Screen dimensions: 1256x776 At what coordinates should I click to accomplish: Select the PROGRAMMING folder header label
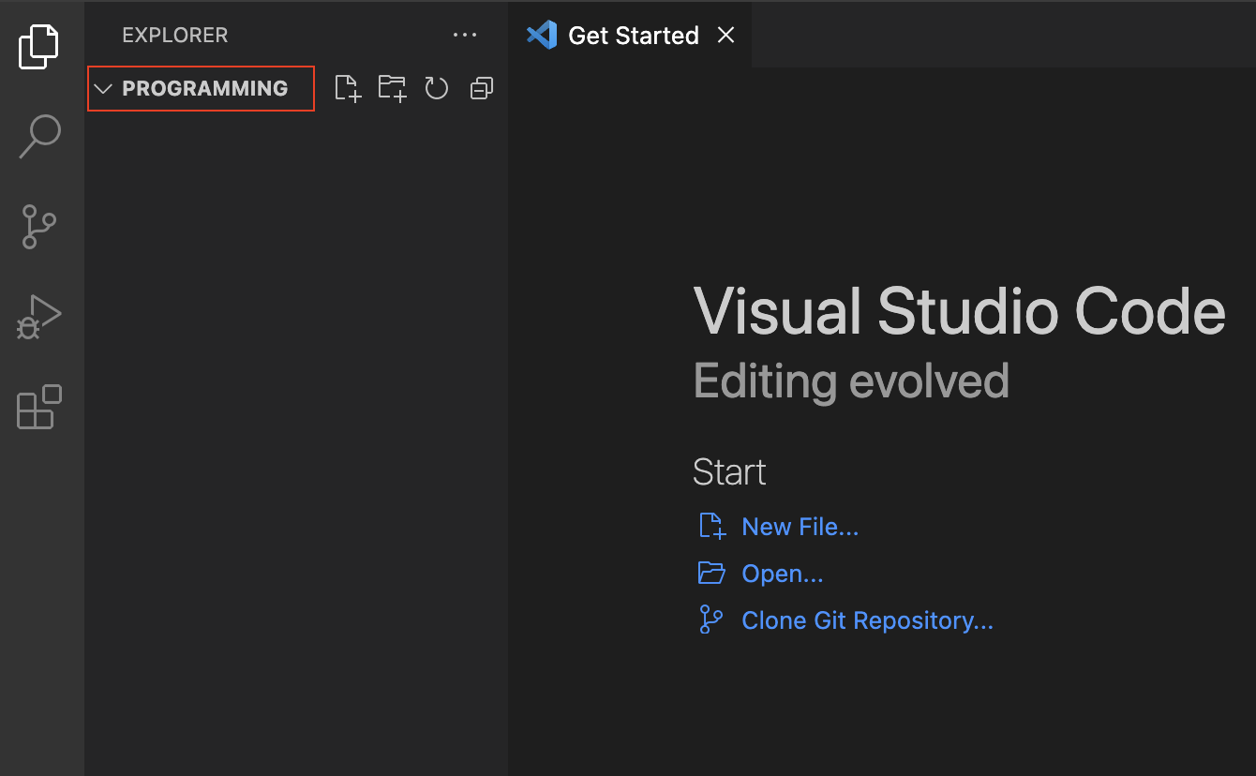pyautogui.click(x=204, y=89)
